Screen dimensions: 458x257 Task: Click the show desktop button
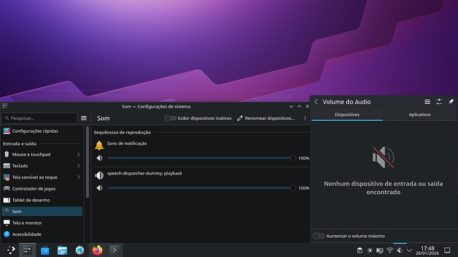[x=447, y=250]
